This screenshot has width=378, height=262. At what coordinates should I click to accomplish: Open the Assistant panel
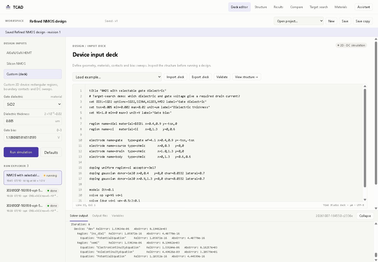[x=364, y=7]
